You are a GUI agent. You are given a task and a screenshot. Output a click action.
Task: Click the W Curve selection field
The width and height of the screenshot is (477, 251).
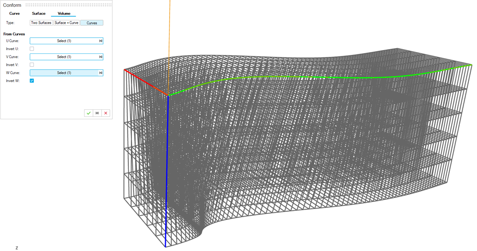tap(66, 73)
